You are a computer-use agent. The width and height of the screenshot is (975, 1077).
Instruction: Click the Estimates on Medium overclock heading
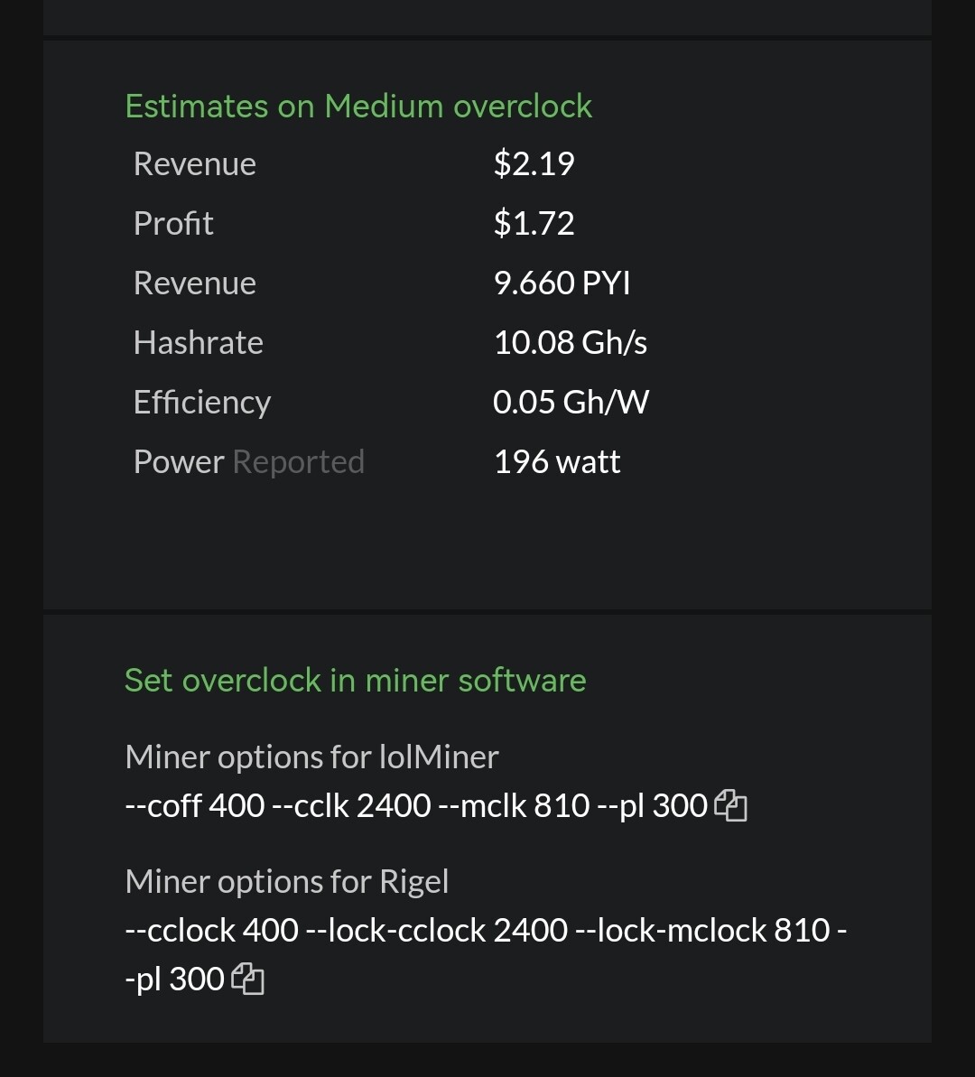pos(358,106)
